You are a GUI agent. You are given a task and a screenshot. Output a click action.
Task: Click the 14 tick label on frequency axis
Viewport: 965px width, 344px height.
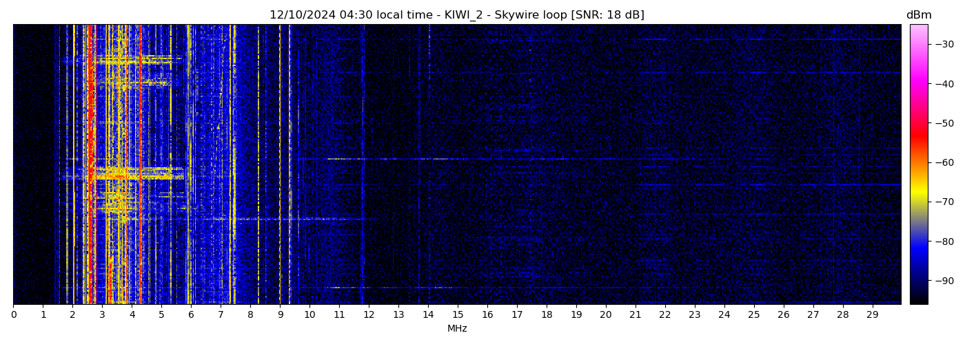428,315
